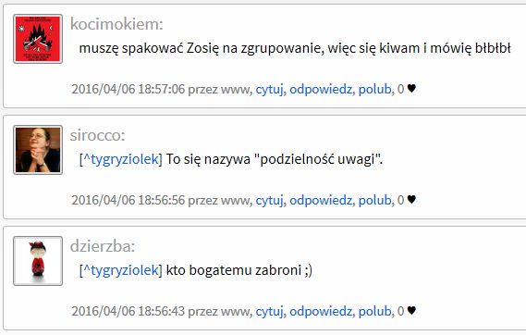This screenshot has width=526, height=335.
Task: Open ^tygryziolek mention in dzierzba's post
Action: click(x=121, y=270)
